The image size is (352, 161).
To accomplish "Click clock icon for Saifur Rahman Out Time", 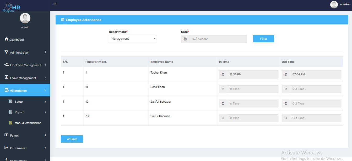I will tap(286, 118).
